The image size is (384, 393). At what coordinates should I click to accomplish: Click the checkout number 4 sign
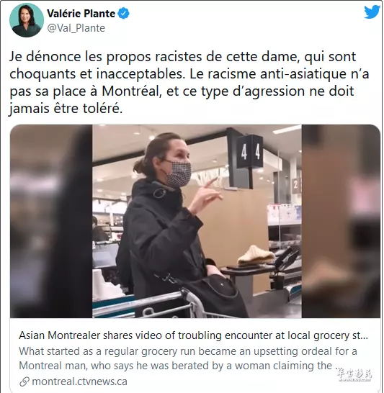(x=250, y=151)
